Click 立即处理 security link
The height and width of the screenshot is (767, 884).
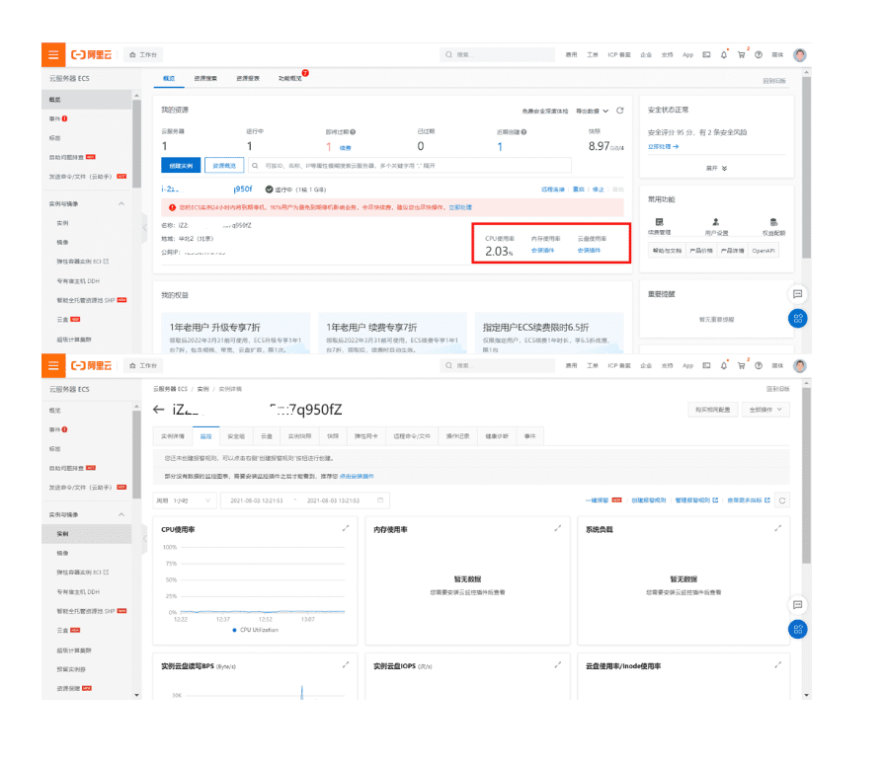coord(663,146)
